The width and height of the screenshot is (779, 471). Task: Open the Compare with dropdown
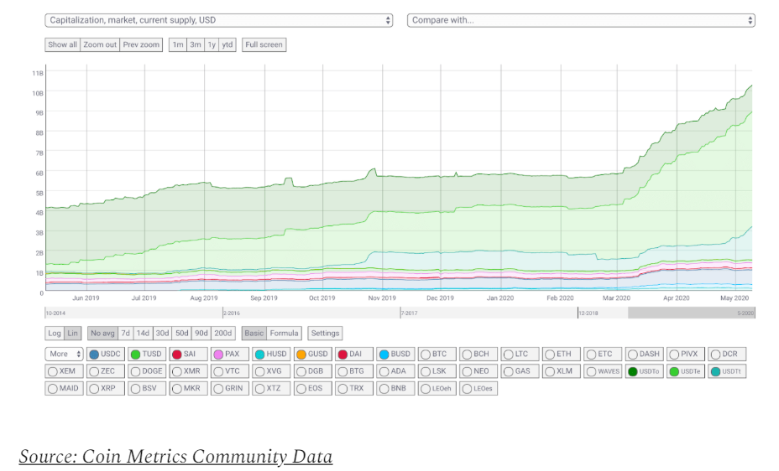tap(581, 20)
